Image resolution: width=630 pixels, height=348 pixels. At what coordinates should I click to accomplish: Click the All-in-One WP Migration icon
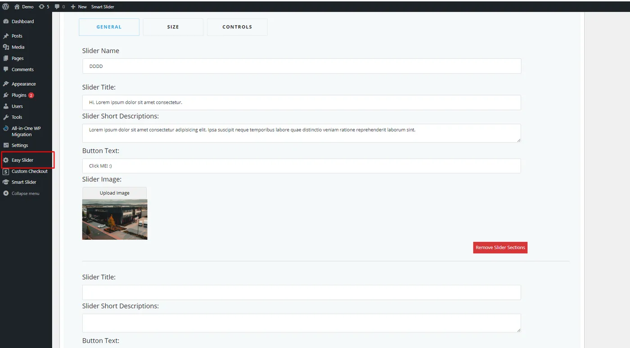(6, 128)
